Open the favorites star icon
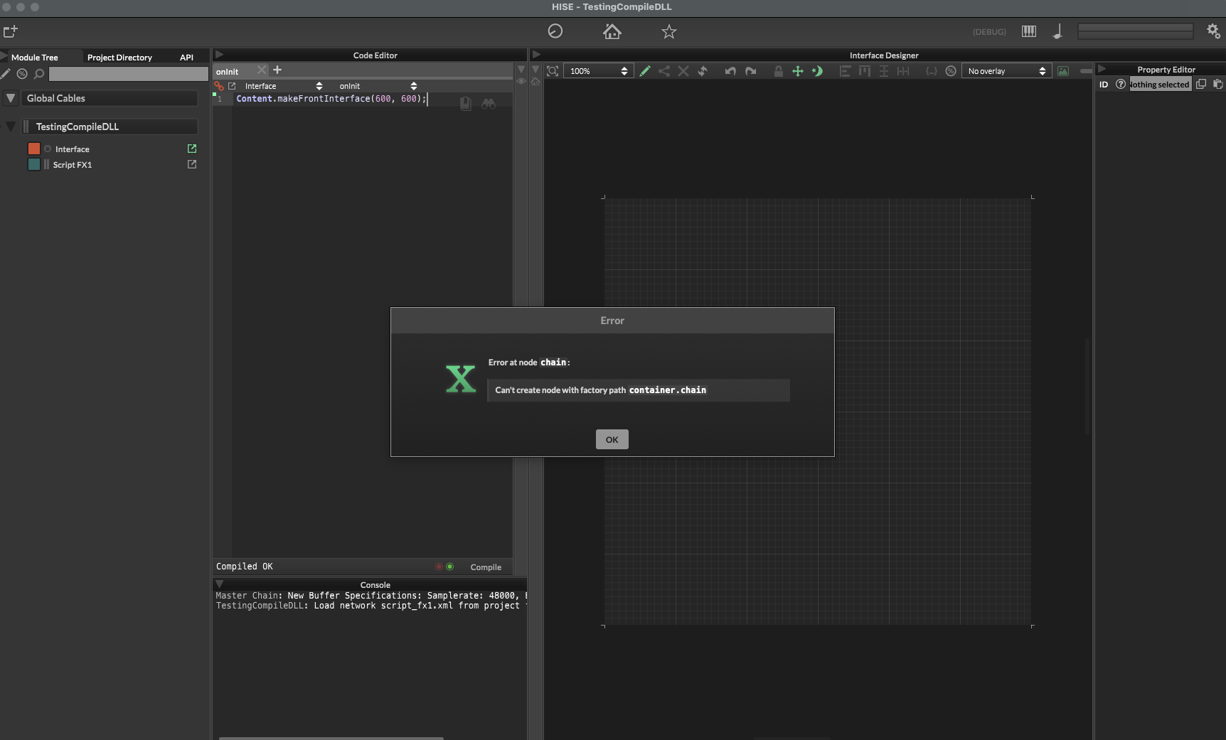Screen dimensions: 1226x740 pyautogui.click(x=669, y=31)
